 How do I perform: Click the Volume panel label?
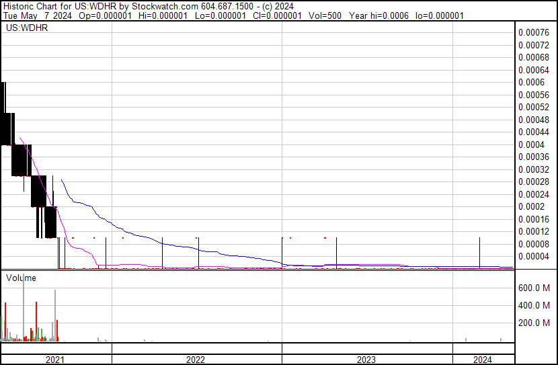[21, 278]
